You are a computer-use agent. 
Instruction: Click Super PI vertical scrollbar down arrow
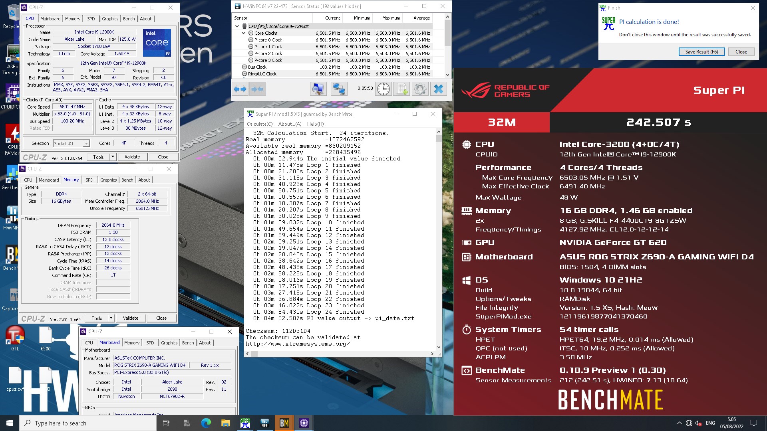coord(439,347)
